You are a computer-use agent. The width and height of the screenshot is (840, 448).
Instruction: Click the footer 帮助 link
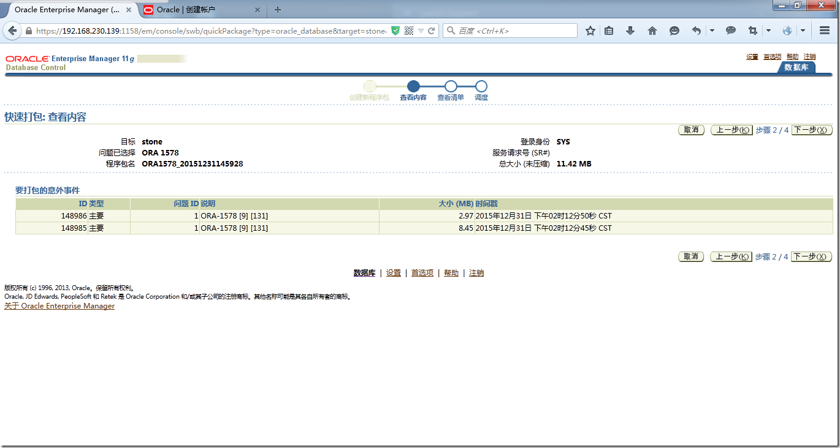(451, 273)
